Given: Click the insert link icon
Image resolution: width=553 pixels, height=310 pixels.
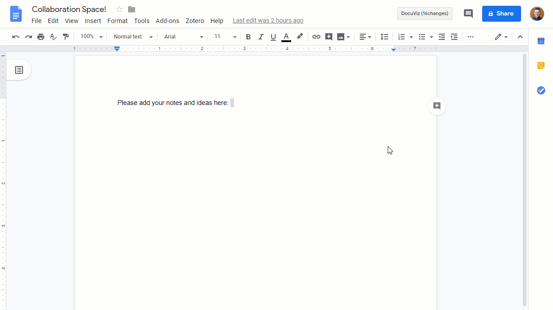Looking at the screenshot, I should pyautogui.click(x=316, y=37).
